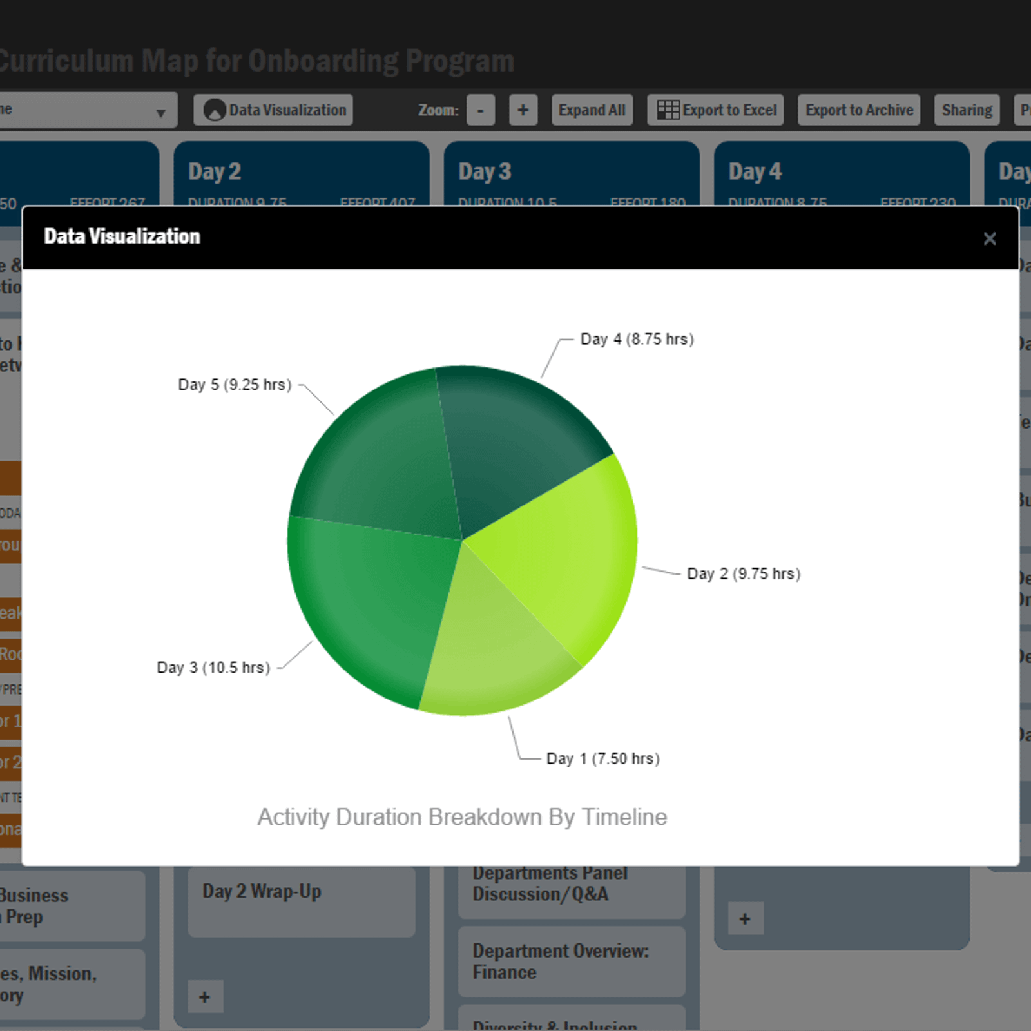Click the Excel grid icon
Image resolution: width=1031 pixels, height=1031 pixels.
[668, 110]
